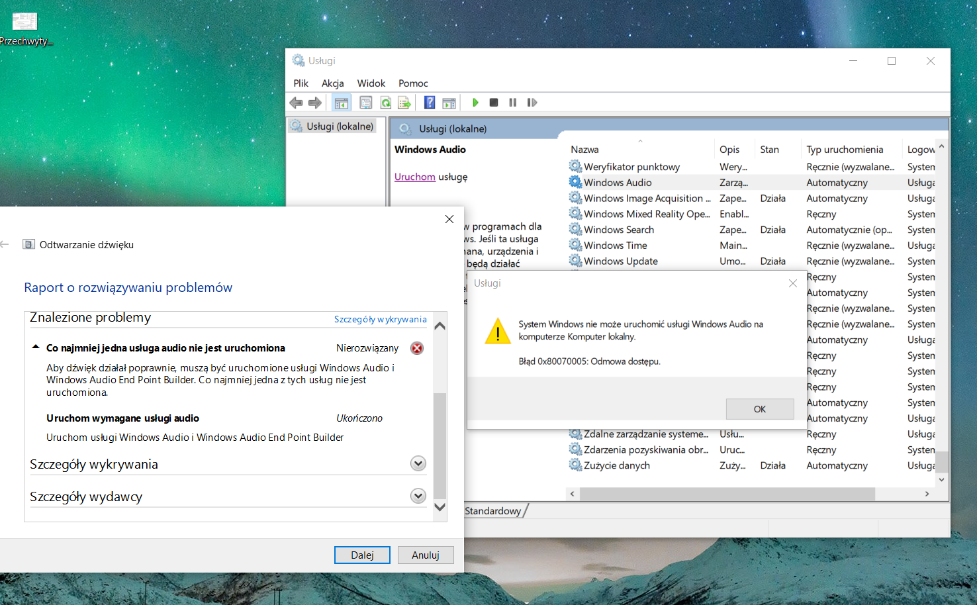Screen dimensions: 977x605
Task: Click the Dalej button
Action: tap(362, 555)
